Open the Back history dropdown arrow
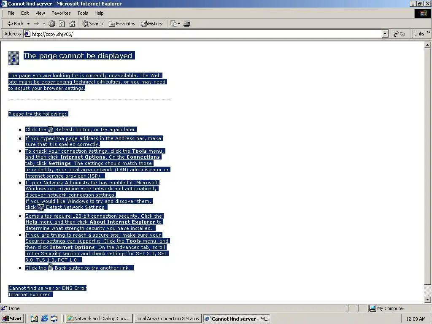 (28, 24)
